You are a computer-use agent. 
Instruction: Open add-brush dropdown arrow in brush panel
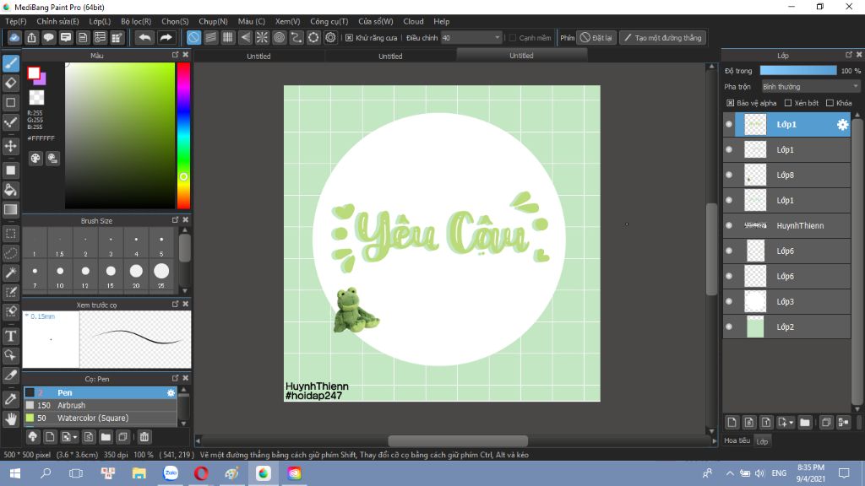coord(75,437)
